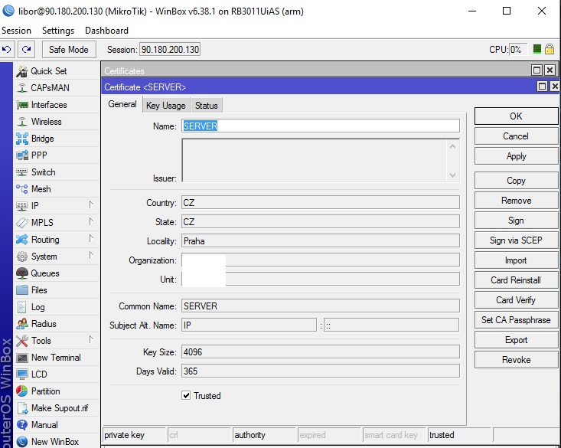Click the Sign button
This screenshot has height=448, width=561.
[x=516, y=221]
